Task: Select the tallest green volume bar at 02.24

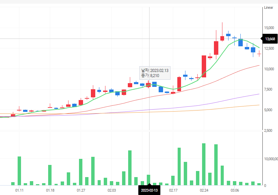Action: [x=204, y=164]
